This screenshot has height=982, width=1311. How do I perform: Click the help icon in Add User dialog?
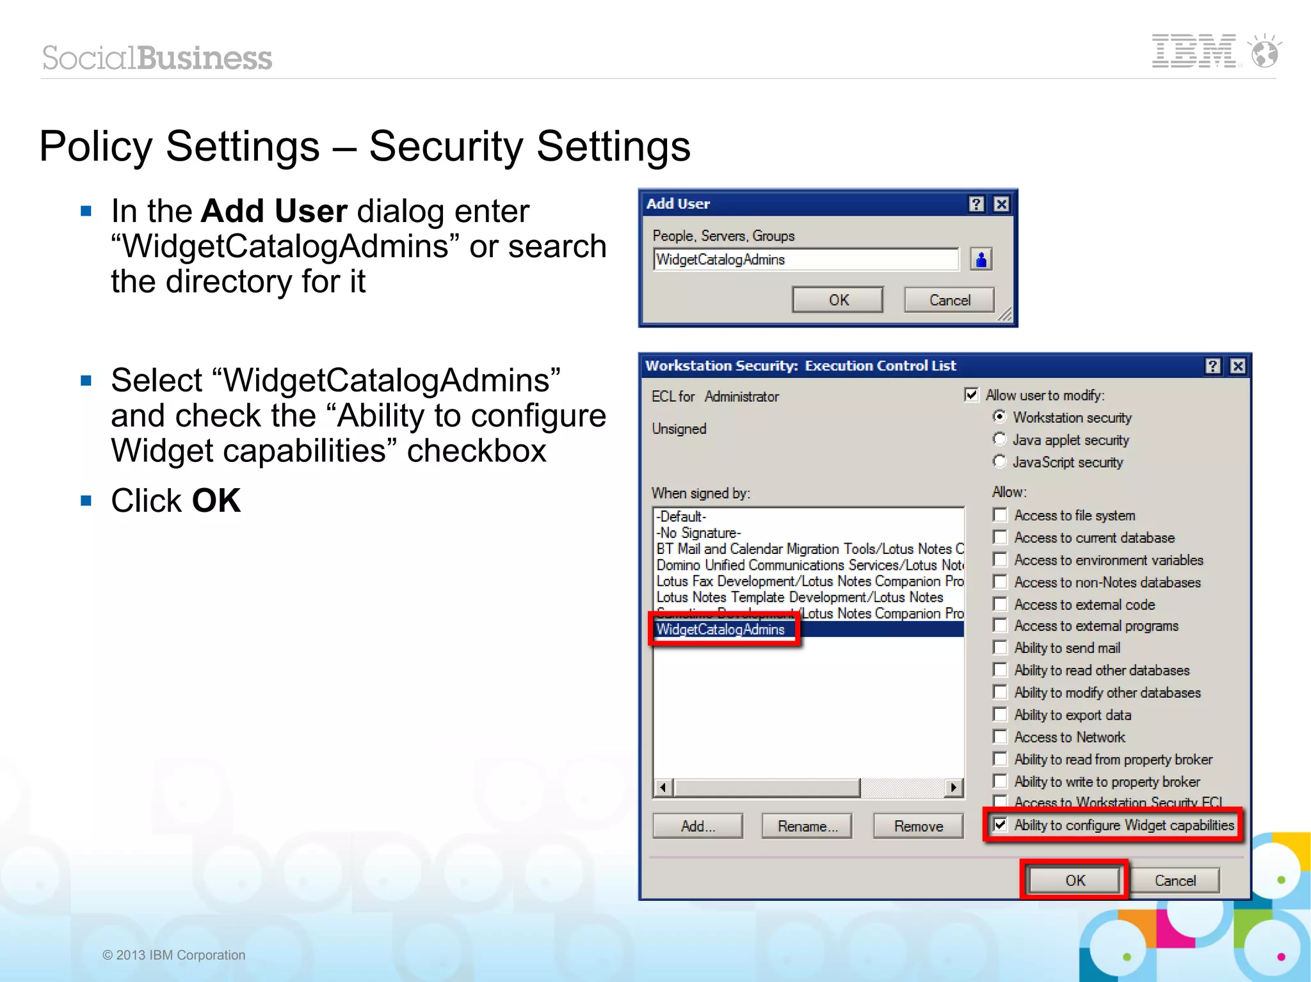click(976, 204)
